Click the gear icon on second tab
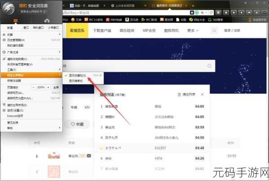This screenshot has height=181, width=269. pyautogui.click(x=113, y=6)
